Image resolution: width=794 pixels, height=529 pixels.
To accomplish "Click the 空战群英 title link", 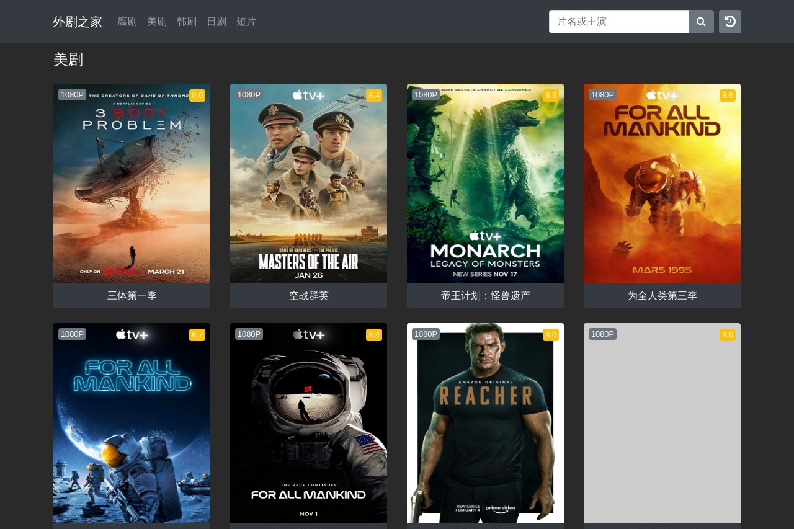I will (x=308, y=296).
